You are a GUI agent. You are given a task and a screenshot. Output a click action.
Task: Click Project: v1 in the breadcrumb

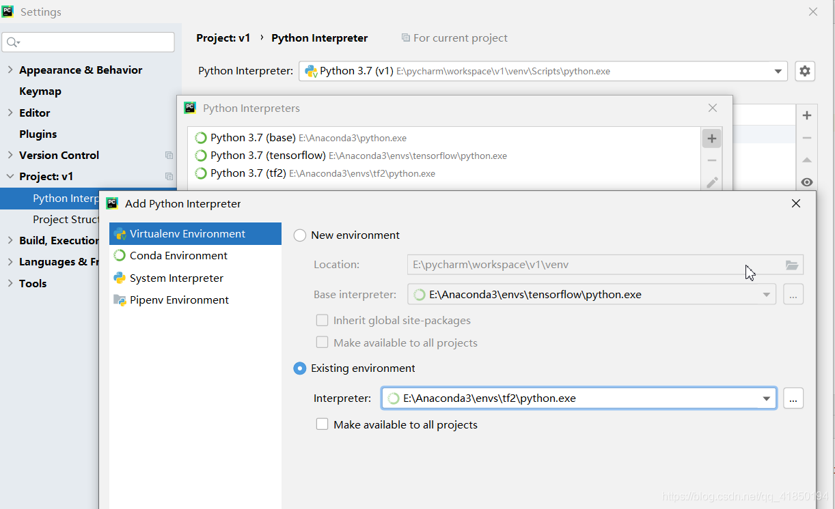(223, 38)
